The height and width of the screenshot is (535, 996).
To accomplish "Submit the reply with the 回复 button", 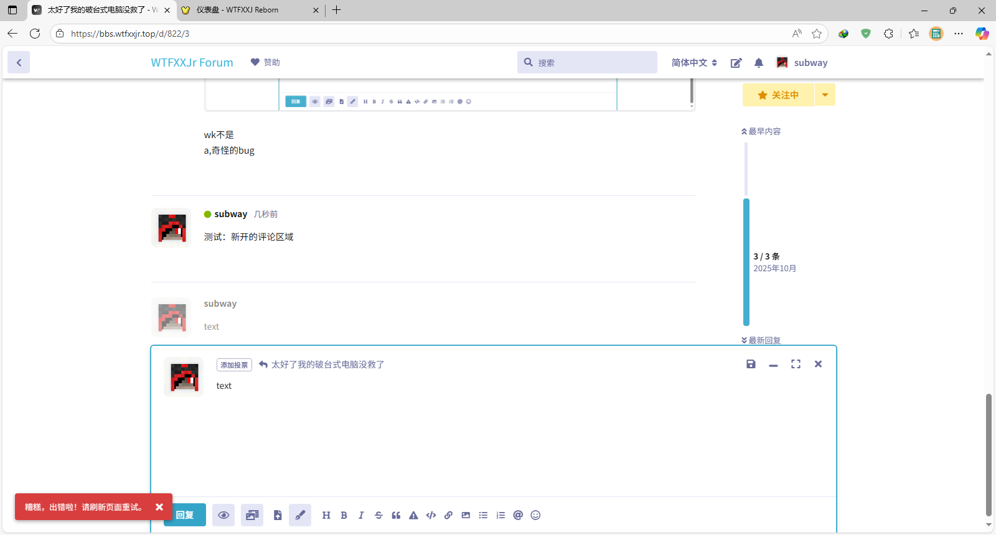I will 185,515.
